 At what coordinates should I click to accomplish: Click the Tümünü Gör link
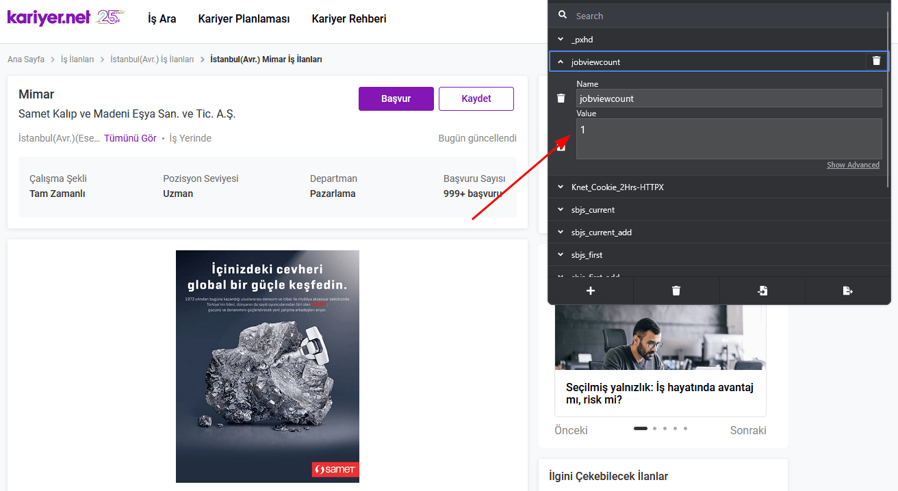[130, 138]
